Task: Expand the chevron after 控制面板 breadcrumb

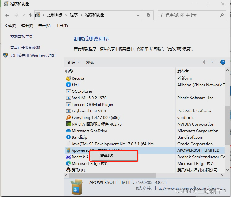Action: coord(66,15)
